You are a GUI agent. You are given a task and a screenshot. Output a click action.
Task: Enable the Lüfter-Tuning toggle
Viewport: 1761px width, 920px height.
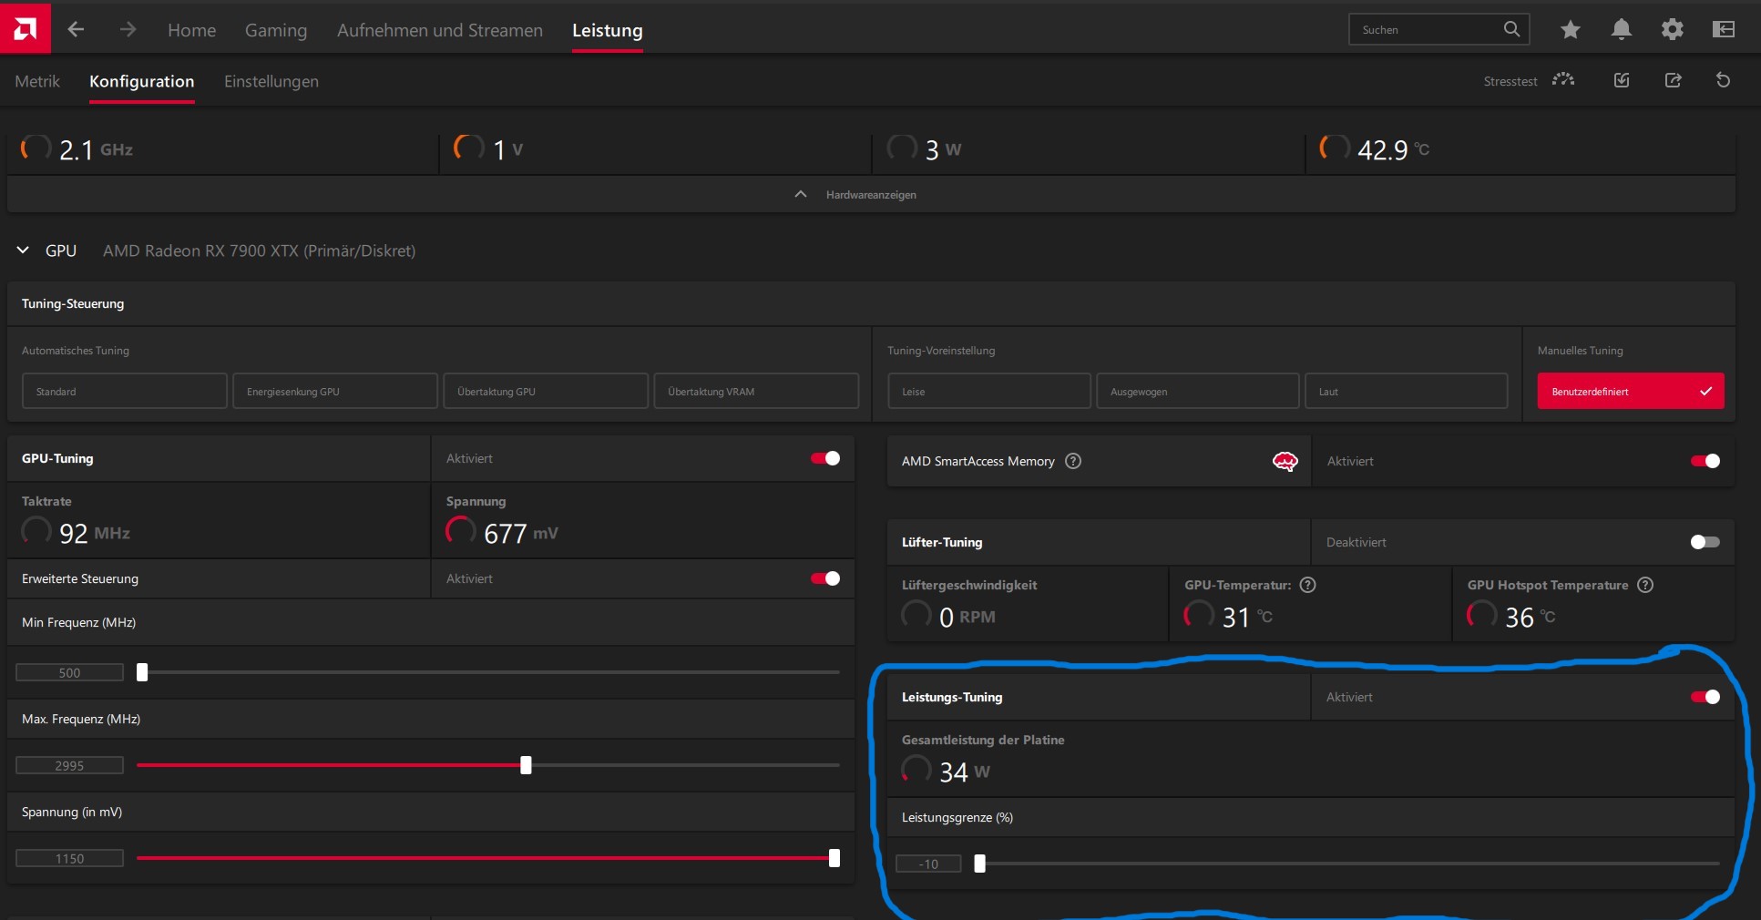1705,542
